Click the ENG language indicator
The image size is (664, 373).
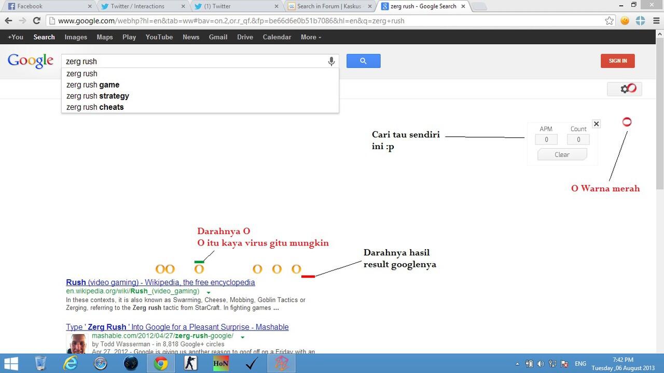click(x=580, y=364)
